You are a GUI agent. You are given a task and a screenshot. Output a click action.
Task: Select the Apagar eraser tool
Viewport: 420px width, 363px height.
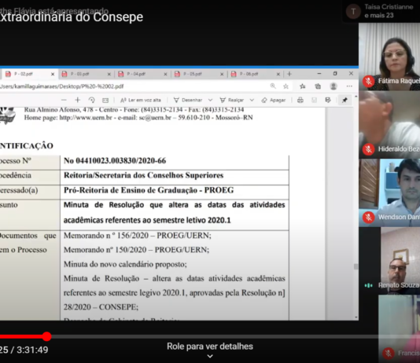(x=274, y=100)
